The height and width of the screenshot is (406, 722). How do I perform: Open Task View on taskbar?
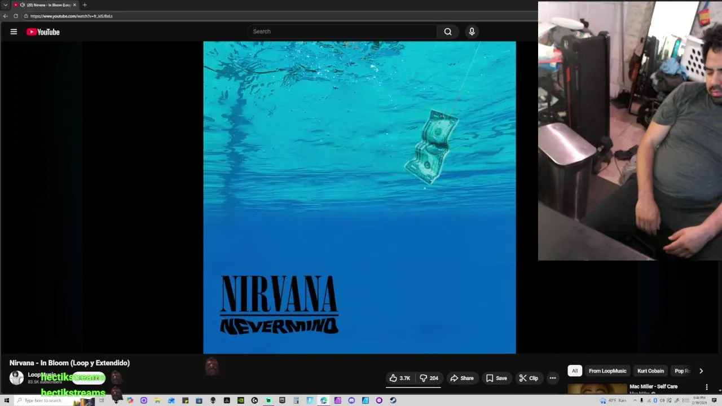[102, 400]
